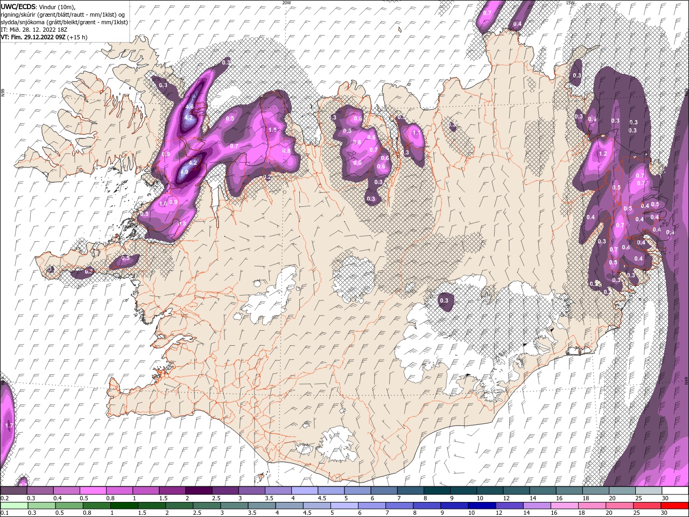
Task: Click the deep navy blue swatch labeled 10
Action: pyautogui.click(x=481, y=506)
